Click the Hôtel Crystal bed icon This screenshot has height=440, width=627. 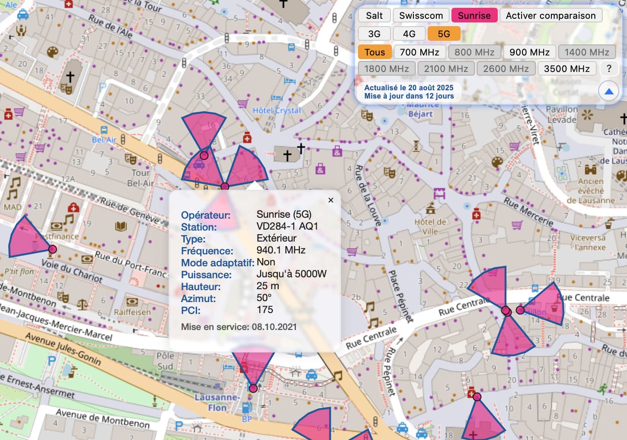(x=277, y=99)
